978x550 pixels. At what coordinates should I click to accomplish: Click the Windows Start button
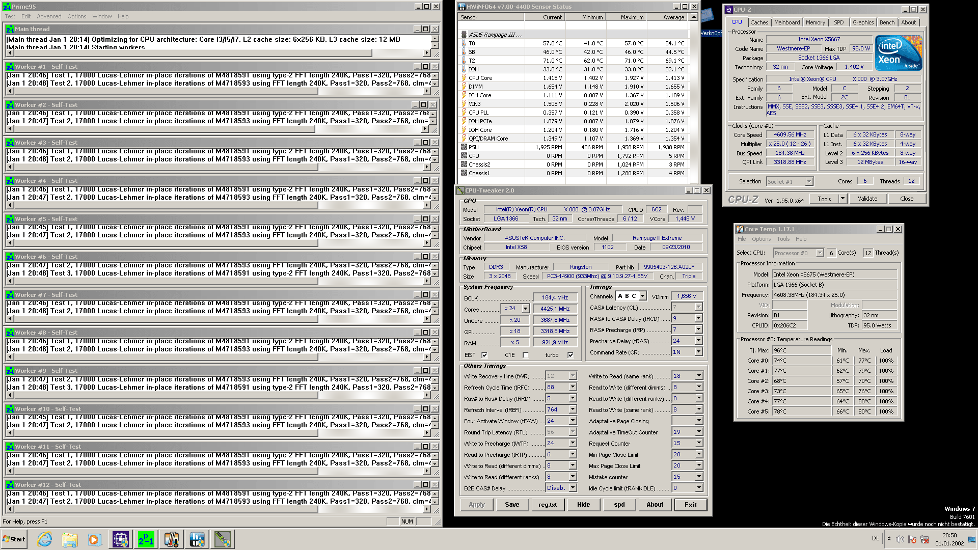coord(14,539)
